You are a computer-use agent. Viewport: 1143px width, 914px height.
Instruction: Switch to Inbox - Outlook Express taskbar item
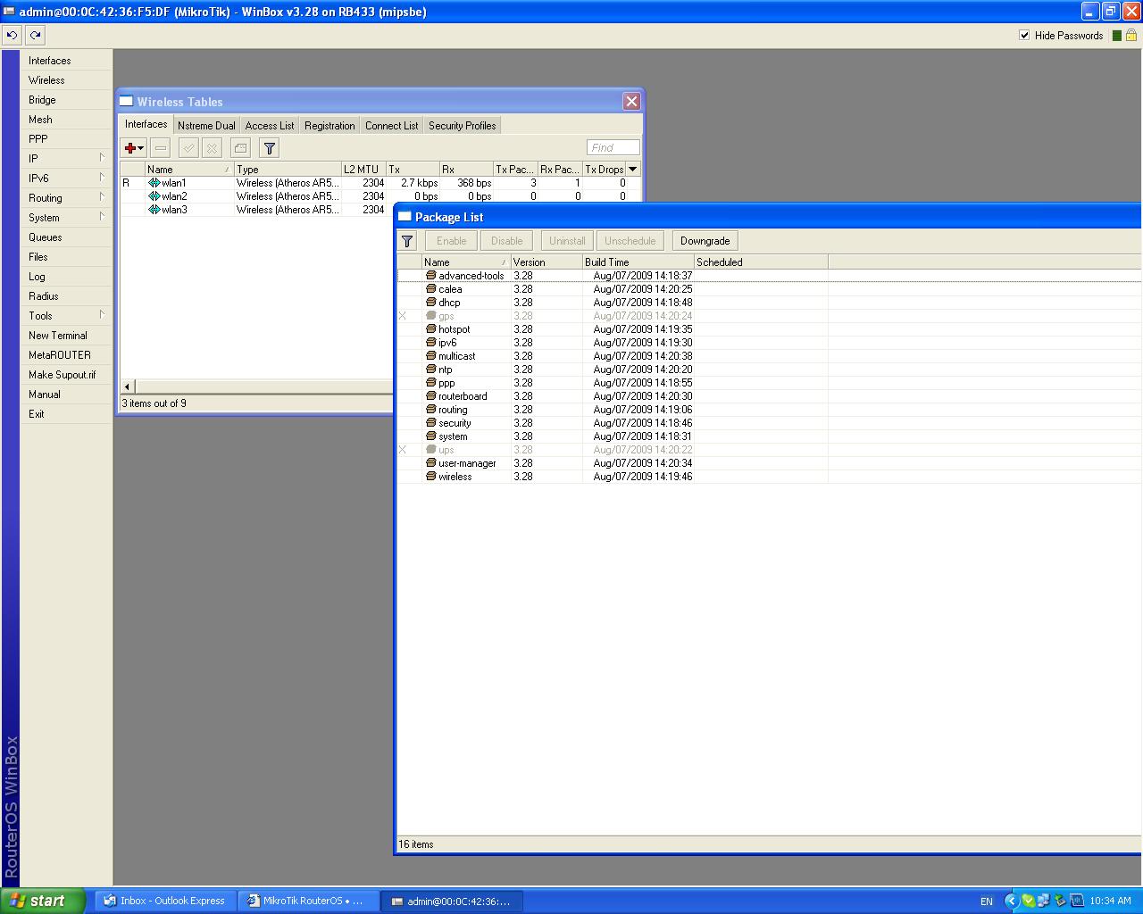tap(166, 901)
